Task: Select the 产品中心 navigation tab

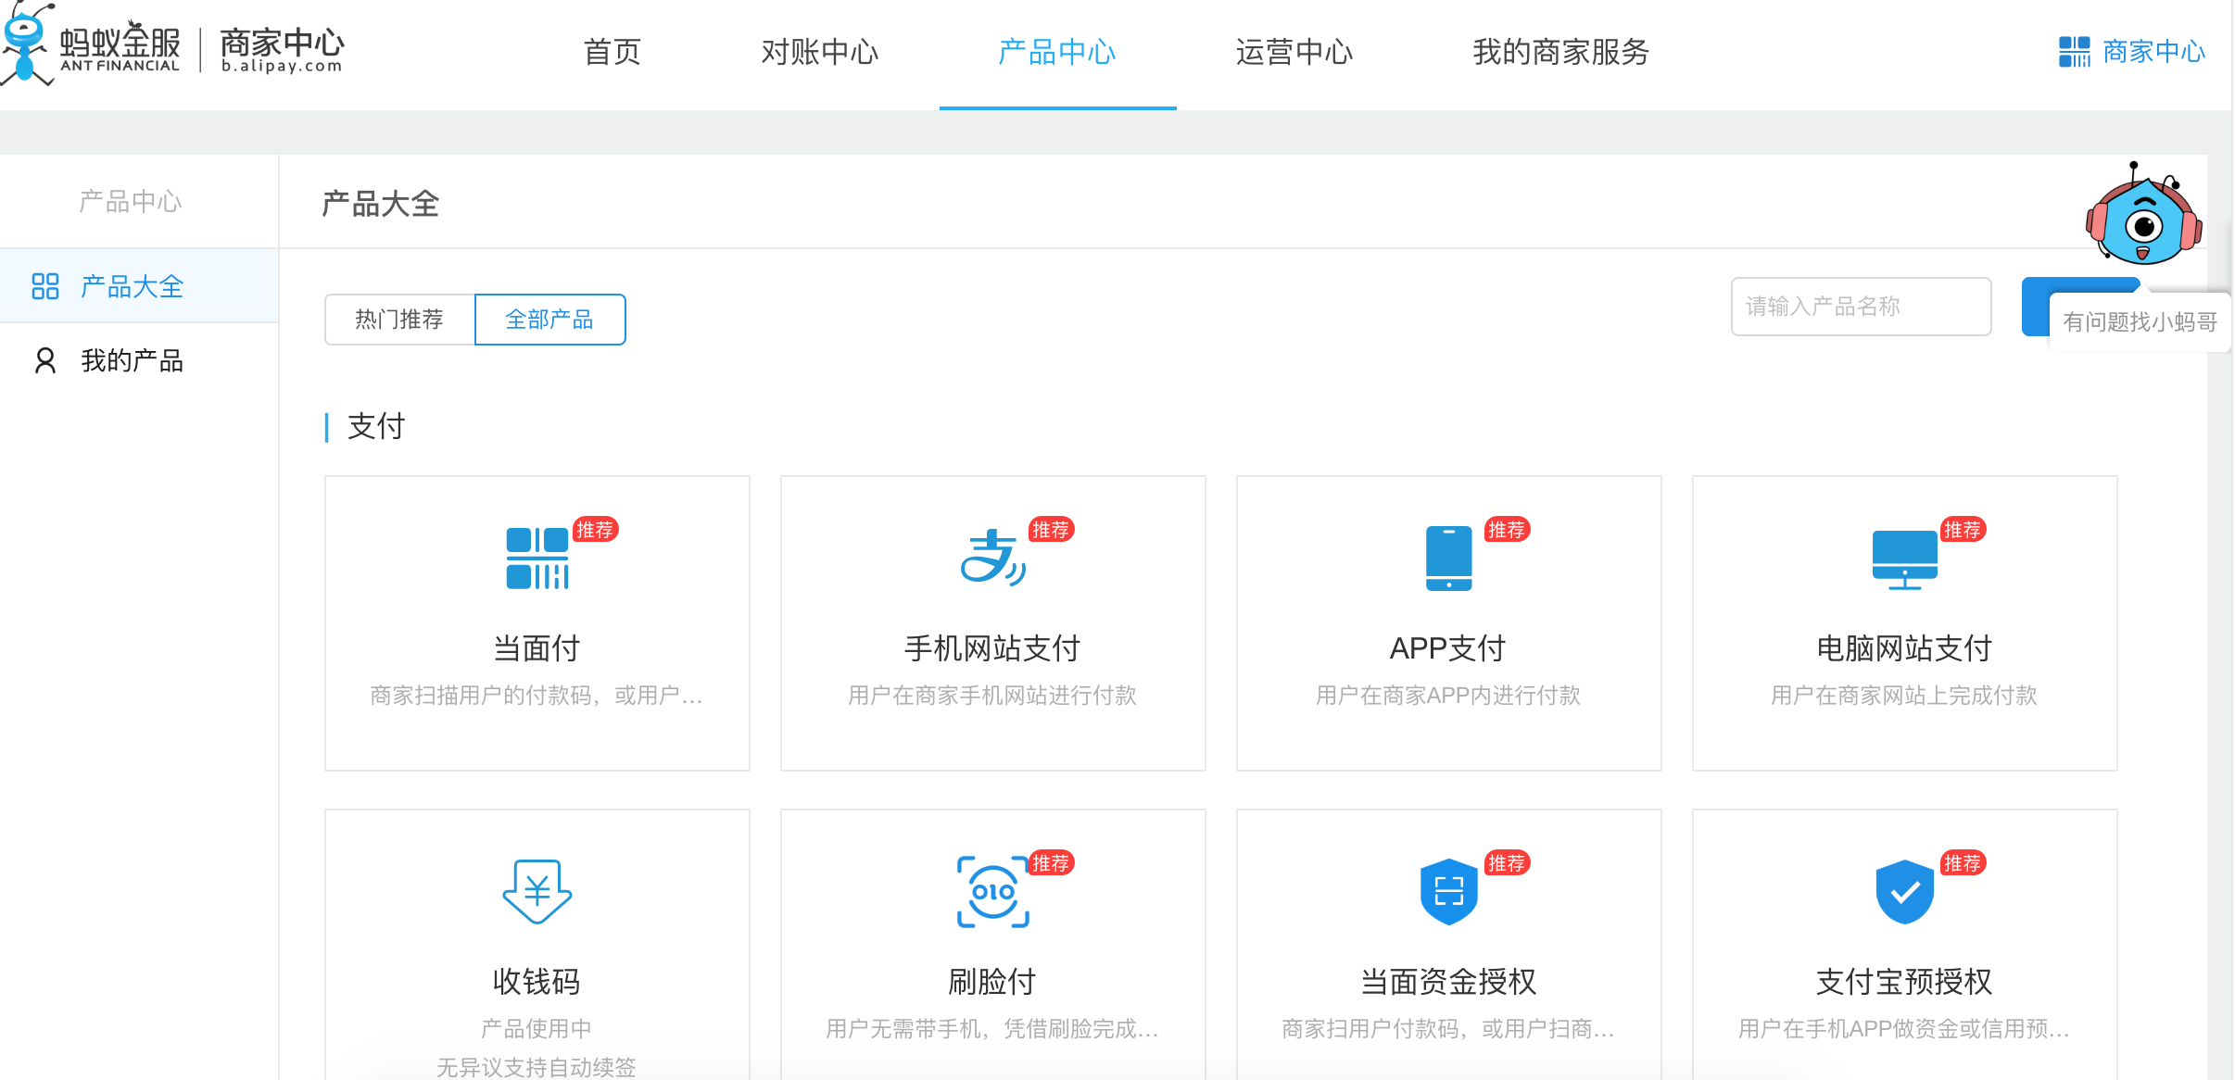Action: point(1057,52)
